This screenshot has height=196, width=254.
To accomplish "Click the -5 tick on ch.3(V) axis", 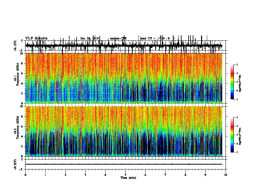I will tap(22, 169).
